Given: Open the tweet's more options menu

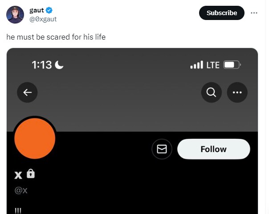Looking at the screenshot, I should click(x=254, y=13).
